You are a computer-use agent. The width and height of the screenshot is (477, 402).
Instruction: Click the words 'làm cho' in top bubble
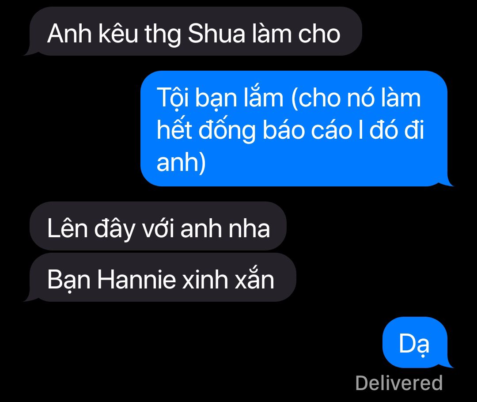pyautogui.click(x=296, y=34)
